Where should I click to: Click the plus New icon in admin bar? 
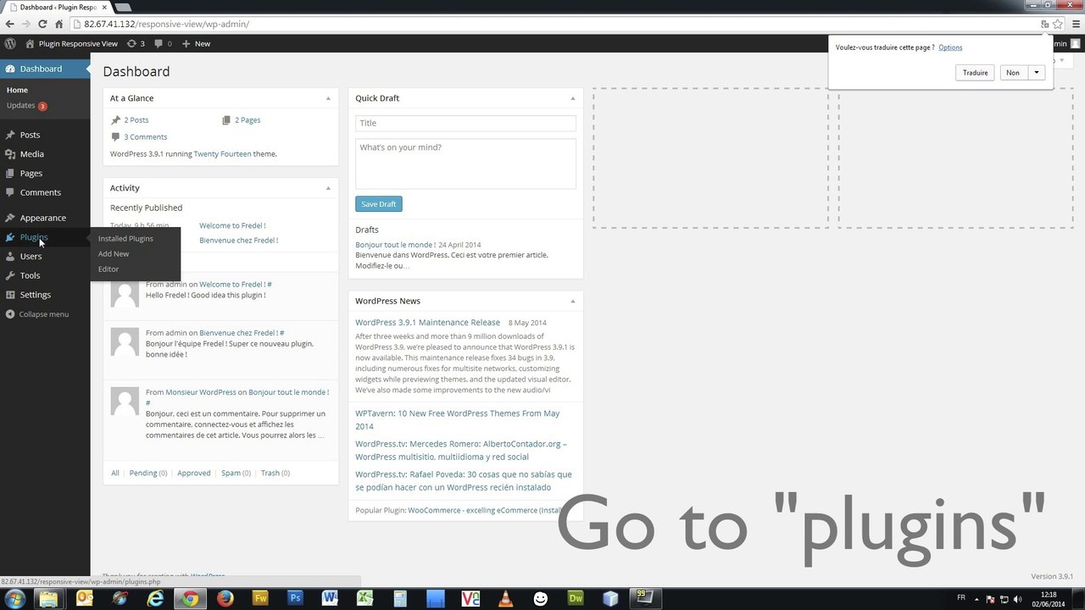point(186,43)
